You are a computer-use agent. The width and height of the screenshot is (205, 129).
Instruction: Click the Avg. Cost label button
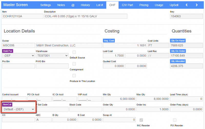pos(109,41)
